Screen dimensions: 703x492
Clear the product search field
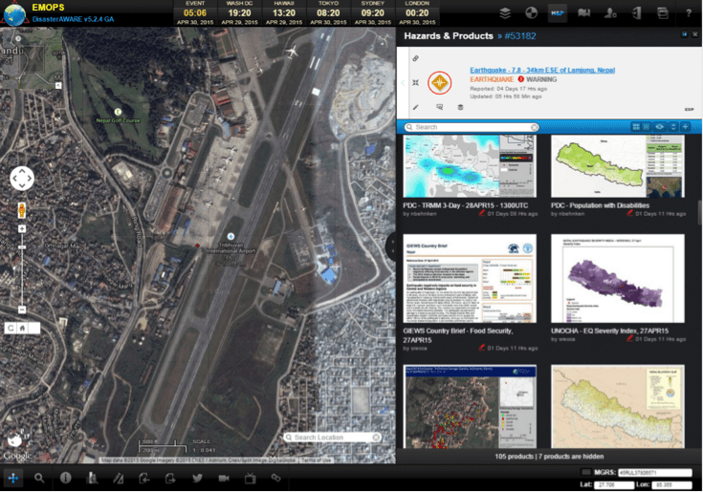coord(535,127)
